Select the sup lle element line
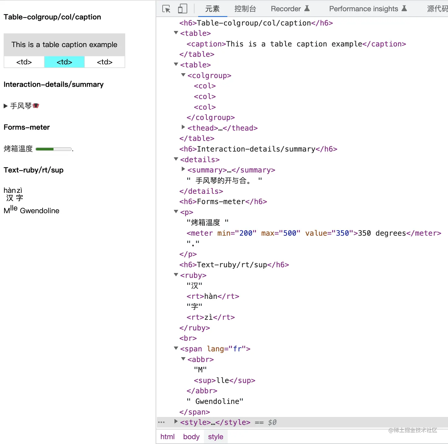448x444 pixels. pyautogui.click(x=225, y=381)
